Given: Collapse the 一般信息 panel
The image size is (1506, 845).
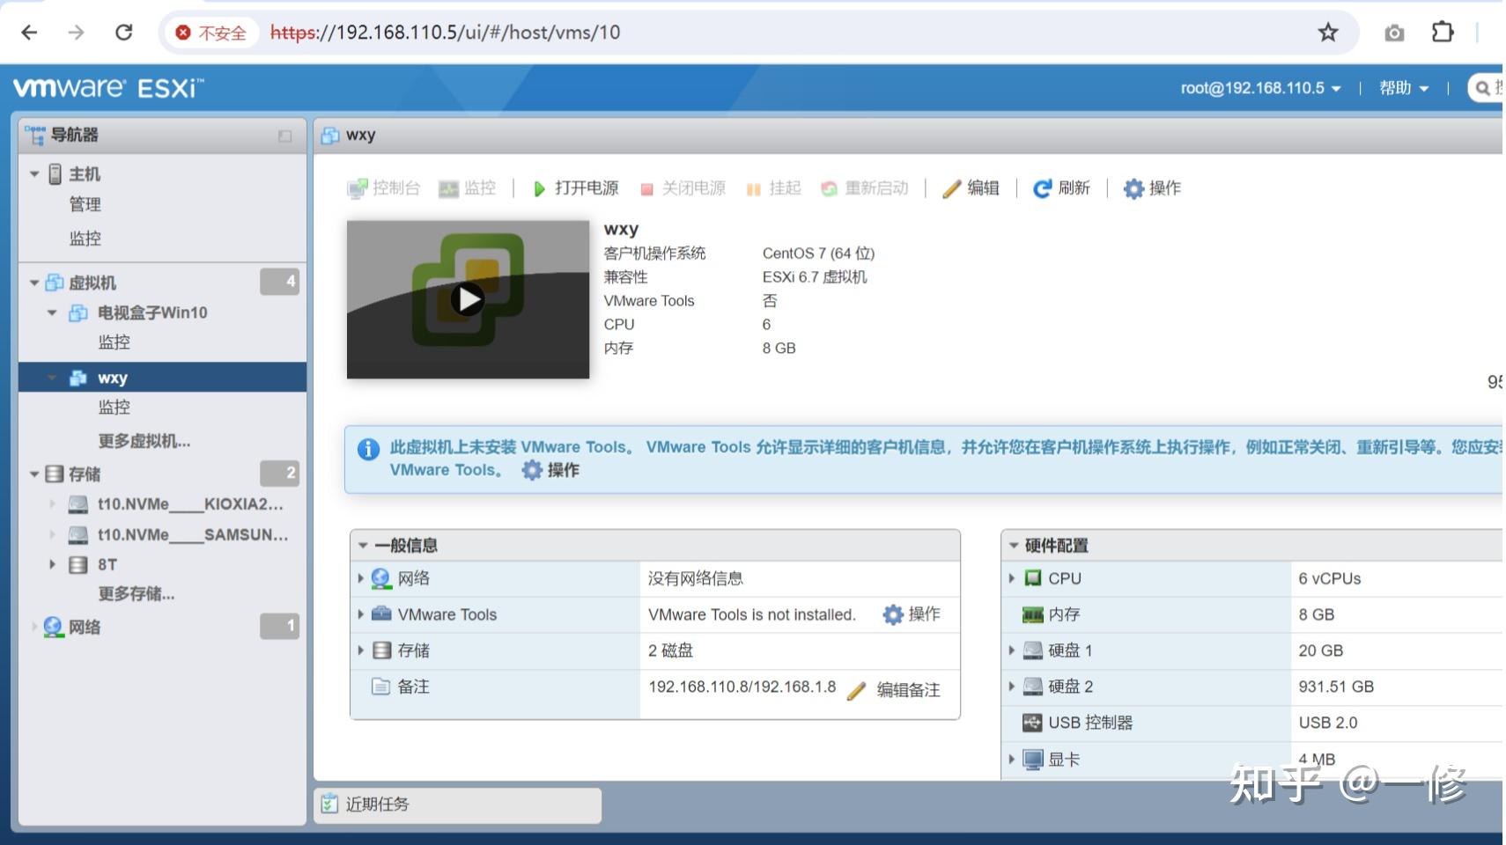Looking at the screenshot, I should point(363,546).
